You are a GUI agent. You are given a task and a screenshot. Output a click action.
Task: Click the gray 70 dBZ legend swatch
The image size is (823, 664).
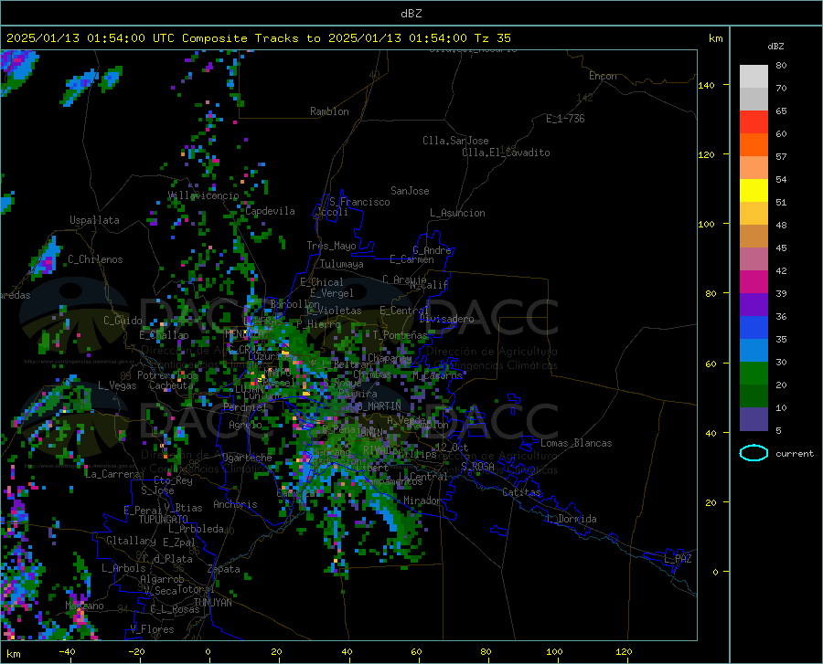tap(754, 100)
